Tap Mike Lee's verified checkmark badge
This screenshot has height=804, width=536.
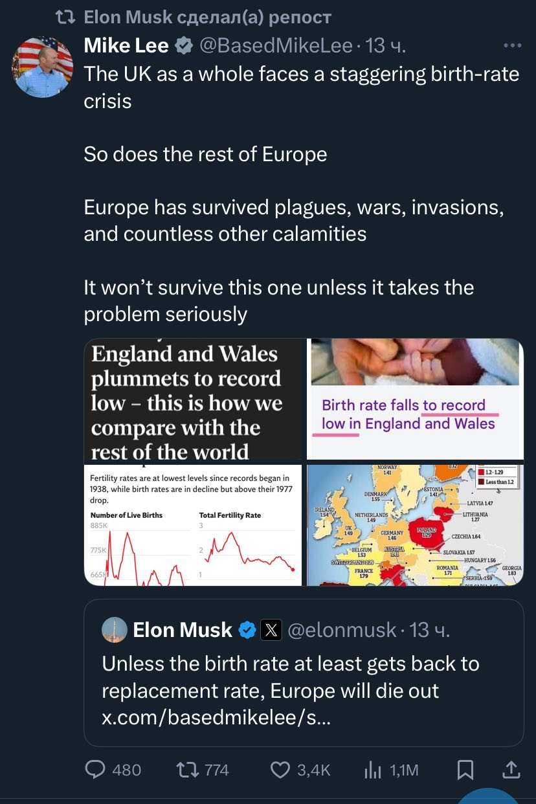184,46
